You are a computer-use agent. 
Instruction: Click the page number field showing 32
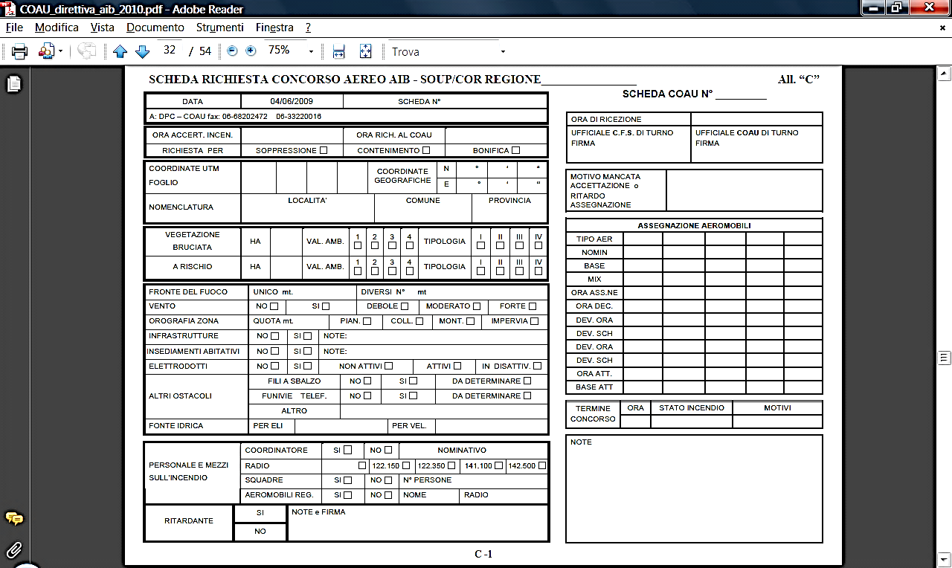point(170,51)
